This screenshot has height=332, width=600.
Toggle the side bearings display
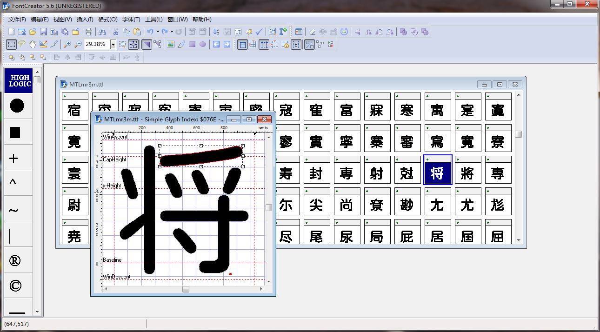tap(296, 44)
